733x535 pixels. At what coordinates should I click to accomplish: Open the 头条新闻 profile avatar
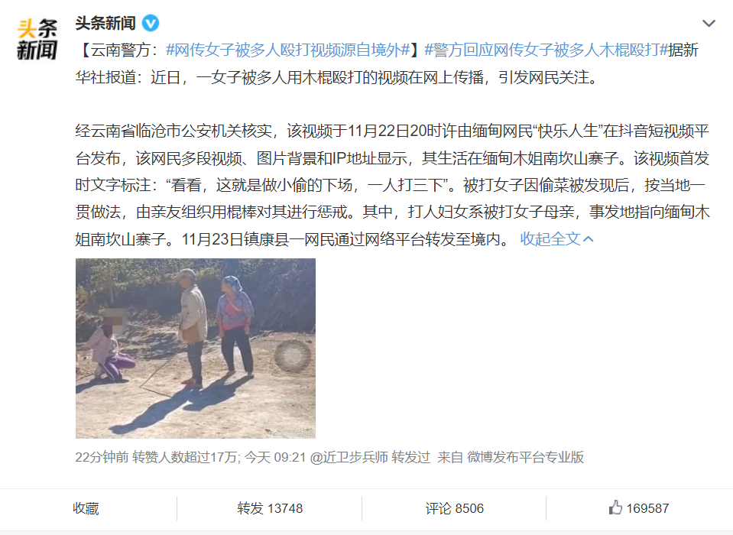point(37,39)
